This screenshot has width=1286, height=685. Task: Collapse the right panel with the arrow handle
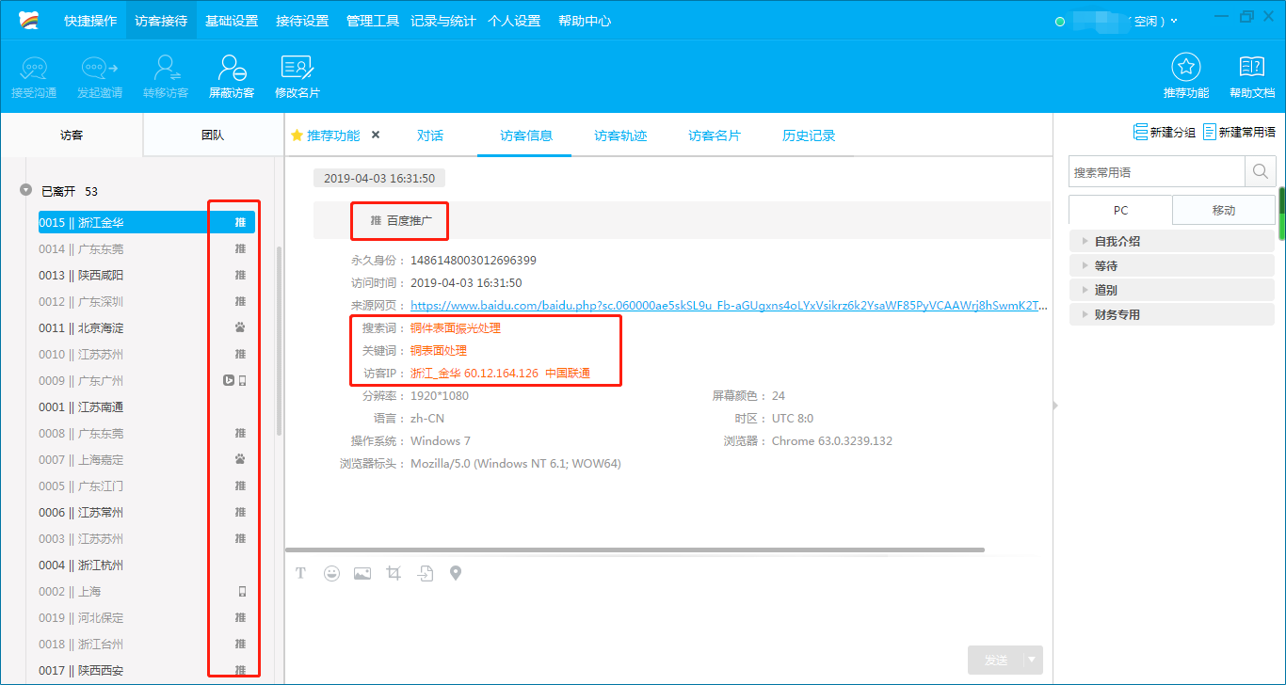point(1055,405)
